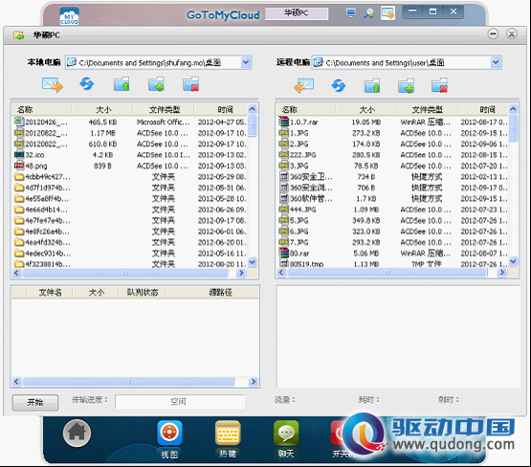Click the local send-file arrow icon
The width and height of the screenshot is (531, 467).
tap(53, 85)
